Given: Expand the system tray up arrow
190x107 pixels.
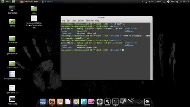Looking at the screenshot, I should point(143,2).
